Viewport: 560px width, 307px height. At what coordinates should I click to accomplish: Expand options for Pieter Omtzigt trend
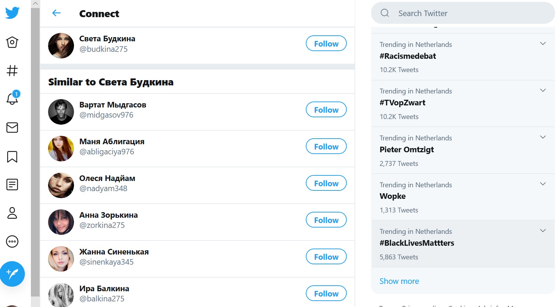click(543, 137)
